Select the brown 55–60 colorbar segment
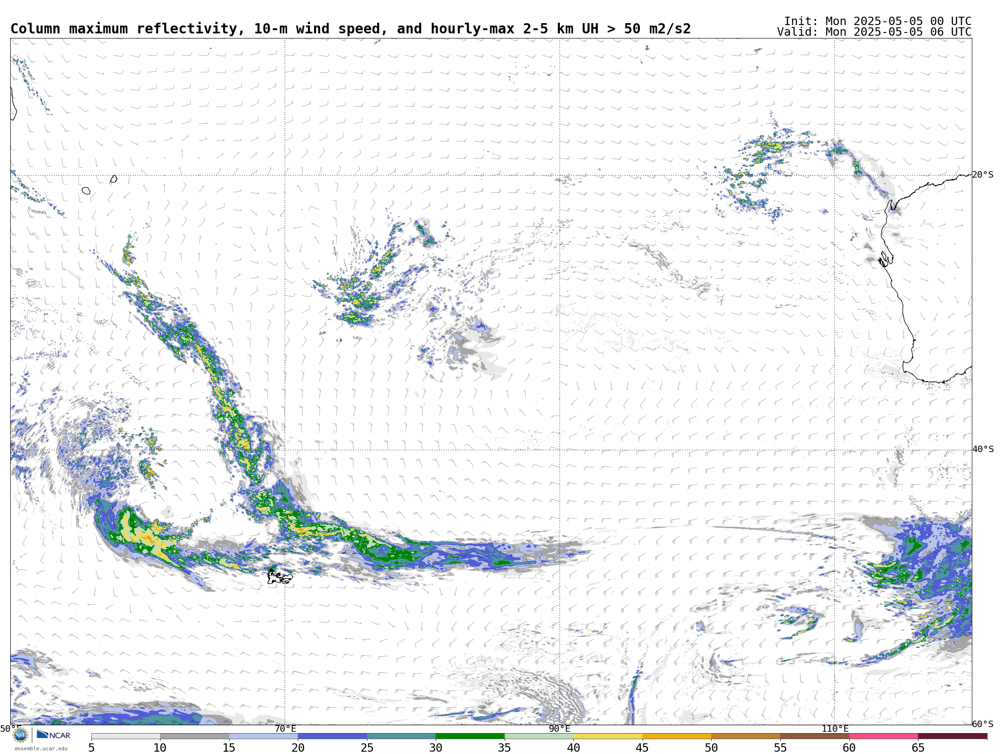 pos(815,736)
